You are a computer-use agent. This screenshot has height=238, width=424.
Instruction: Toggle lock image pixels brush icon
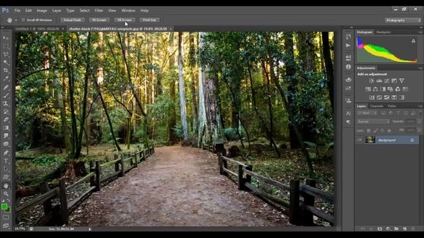click(376, 130)
